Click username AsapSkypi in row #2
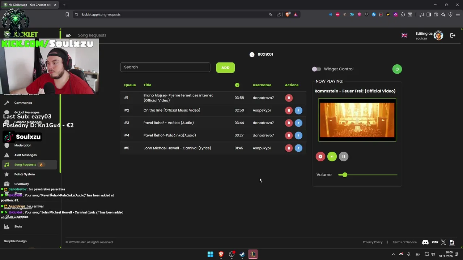Screen dimensions: 463x260 [262, 110]
